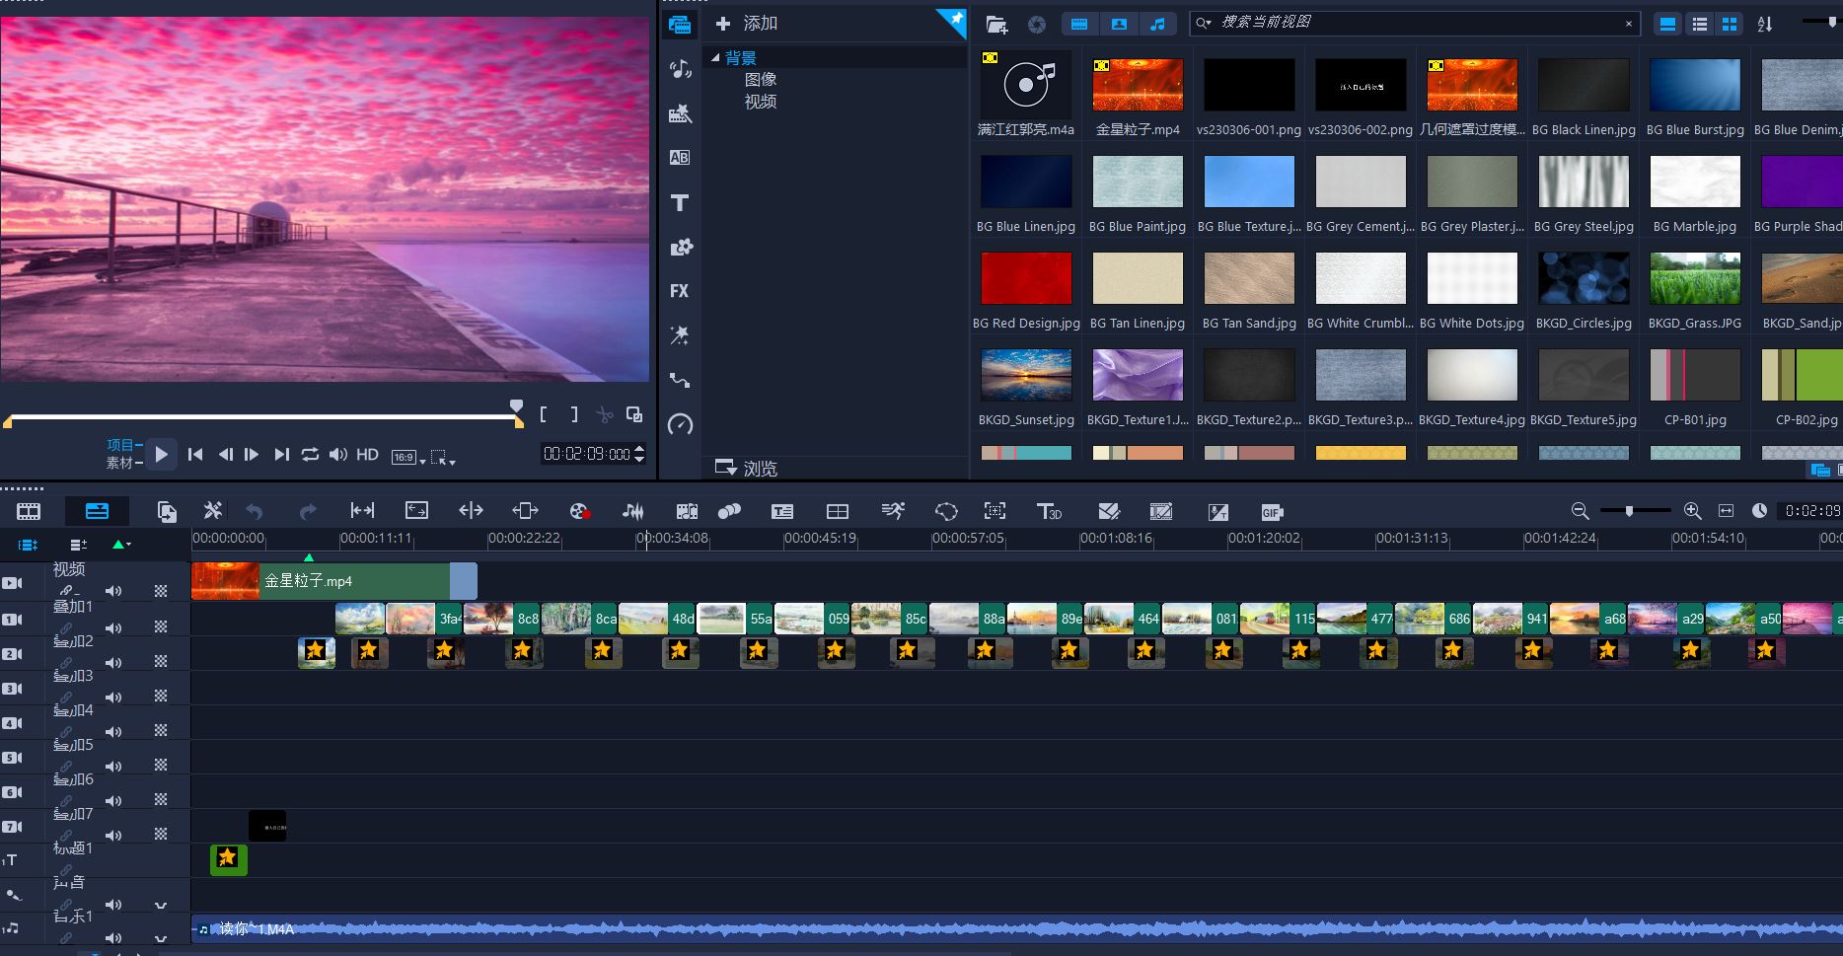Select the BKGD_Sunset.jpg thumbnail
1843x956 pixels.
[x=1026, y=376]
